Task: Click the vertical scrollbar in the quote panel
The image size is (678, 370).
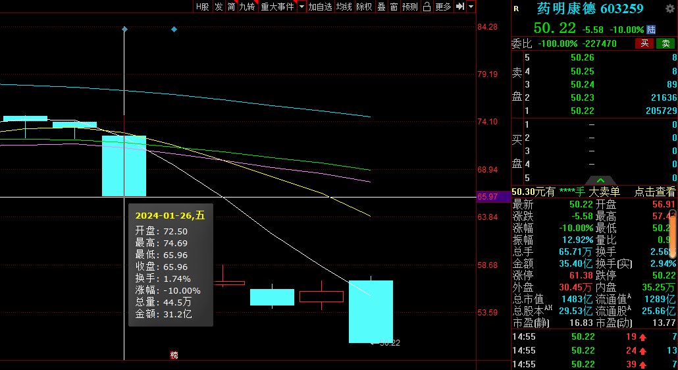Action: (674, 236)
